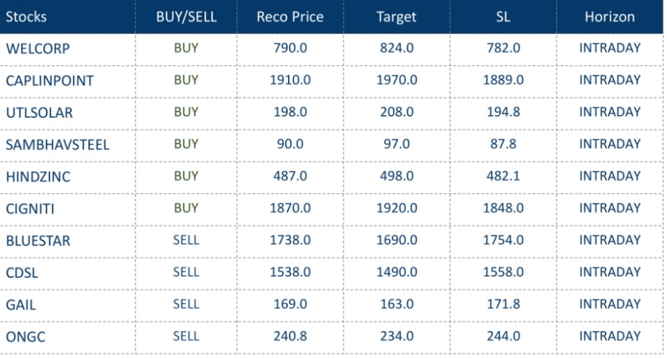Screen dimensions: 667x358
Task: Select the BUY/SELL column header
Action: 186,17
